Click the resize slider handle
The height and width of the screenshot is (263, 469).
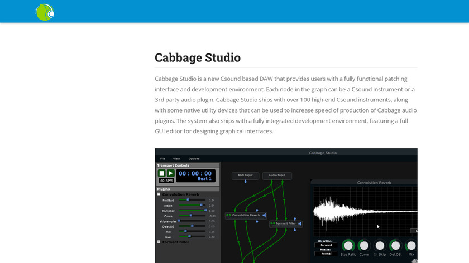point(202,205)
